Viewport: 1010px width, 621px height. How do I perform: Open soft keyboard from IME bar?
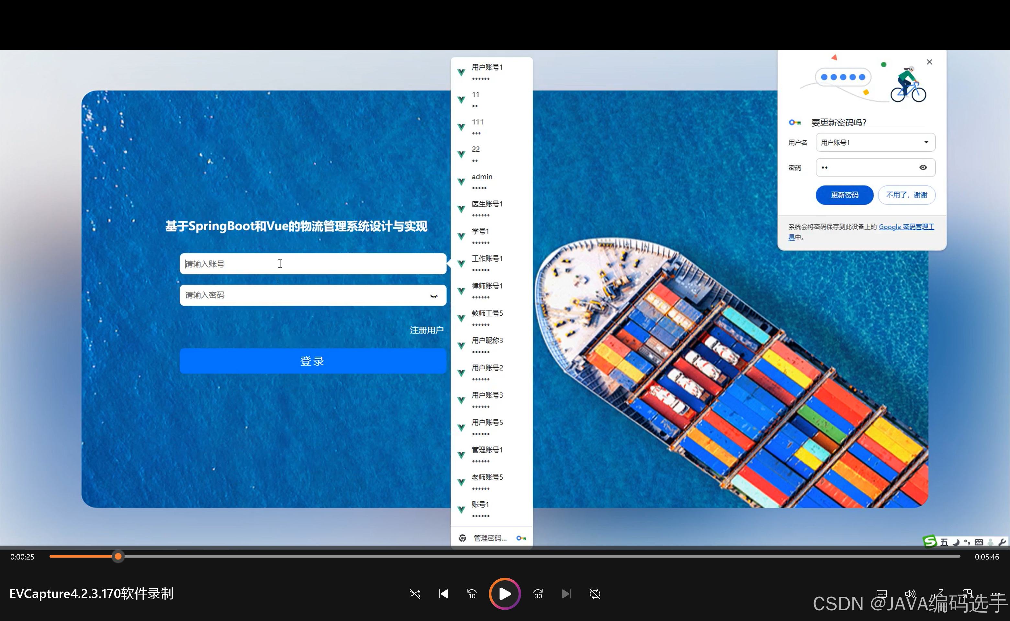point(979,542)
